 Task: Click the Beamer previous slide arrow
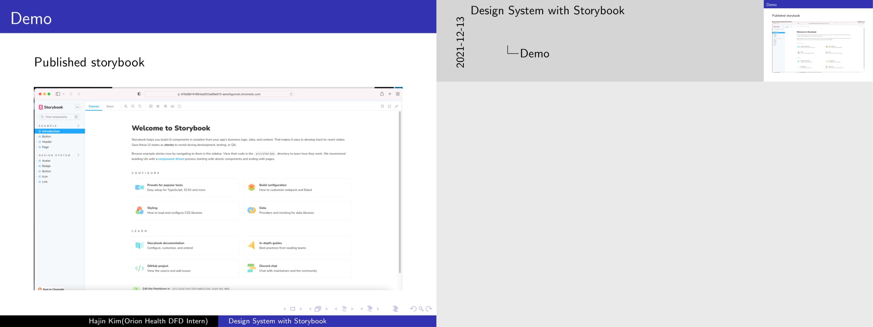(x=285, y=309)
